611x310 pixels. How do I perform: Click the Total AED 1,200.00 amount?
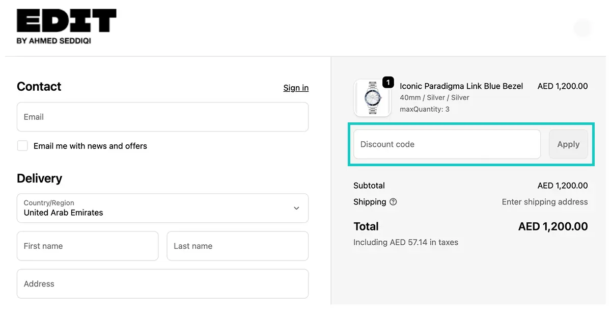[553, 226]
